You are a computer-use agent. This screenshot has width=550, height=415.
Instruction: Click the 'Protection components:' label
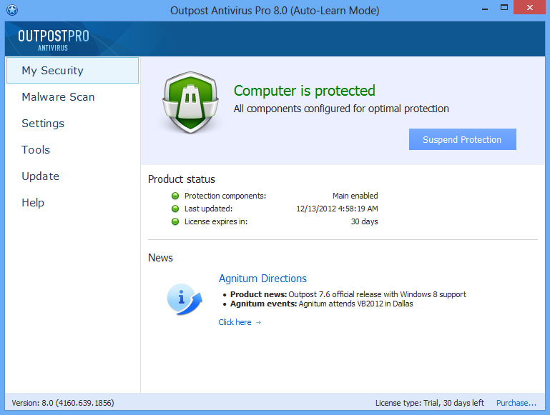[x=225, y=196]
